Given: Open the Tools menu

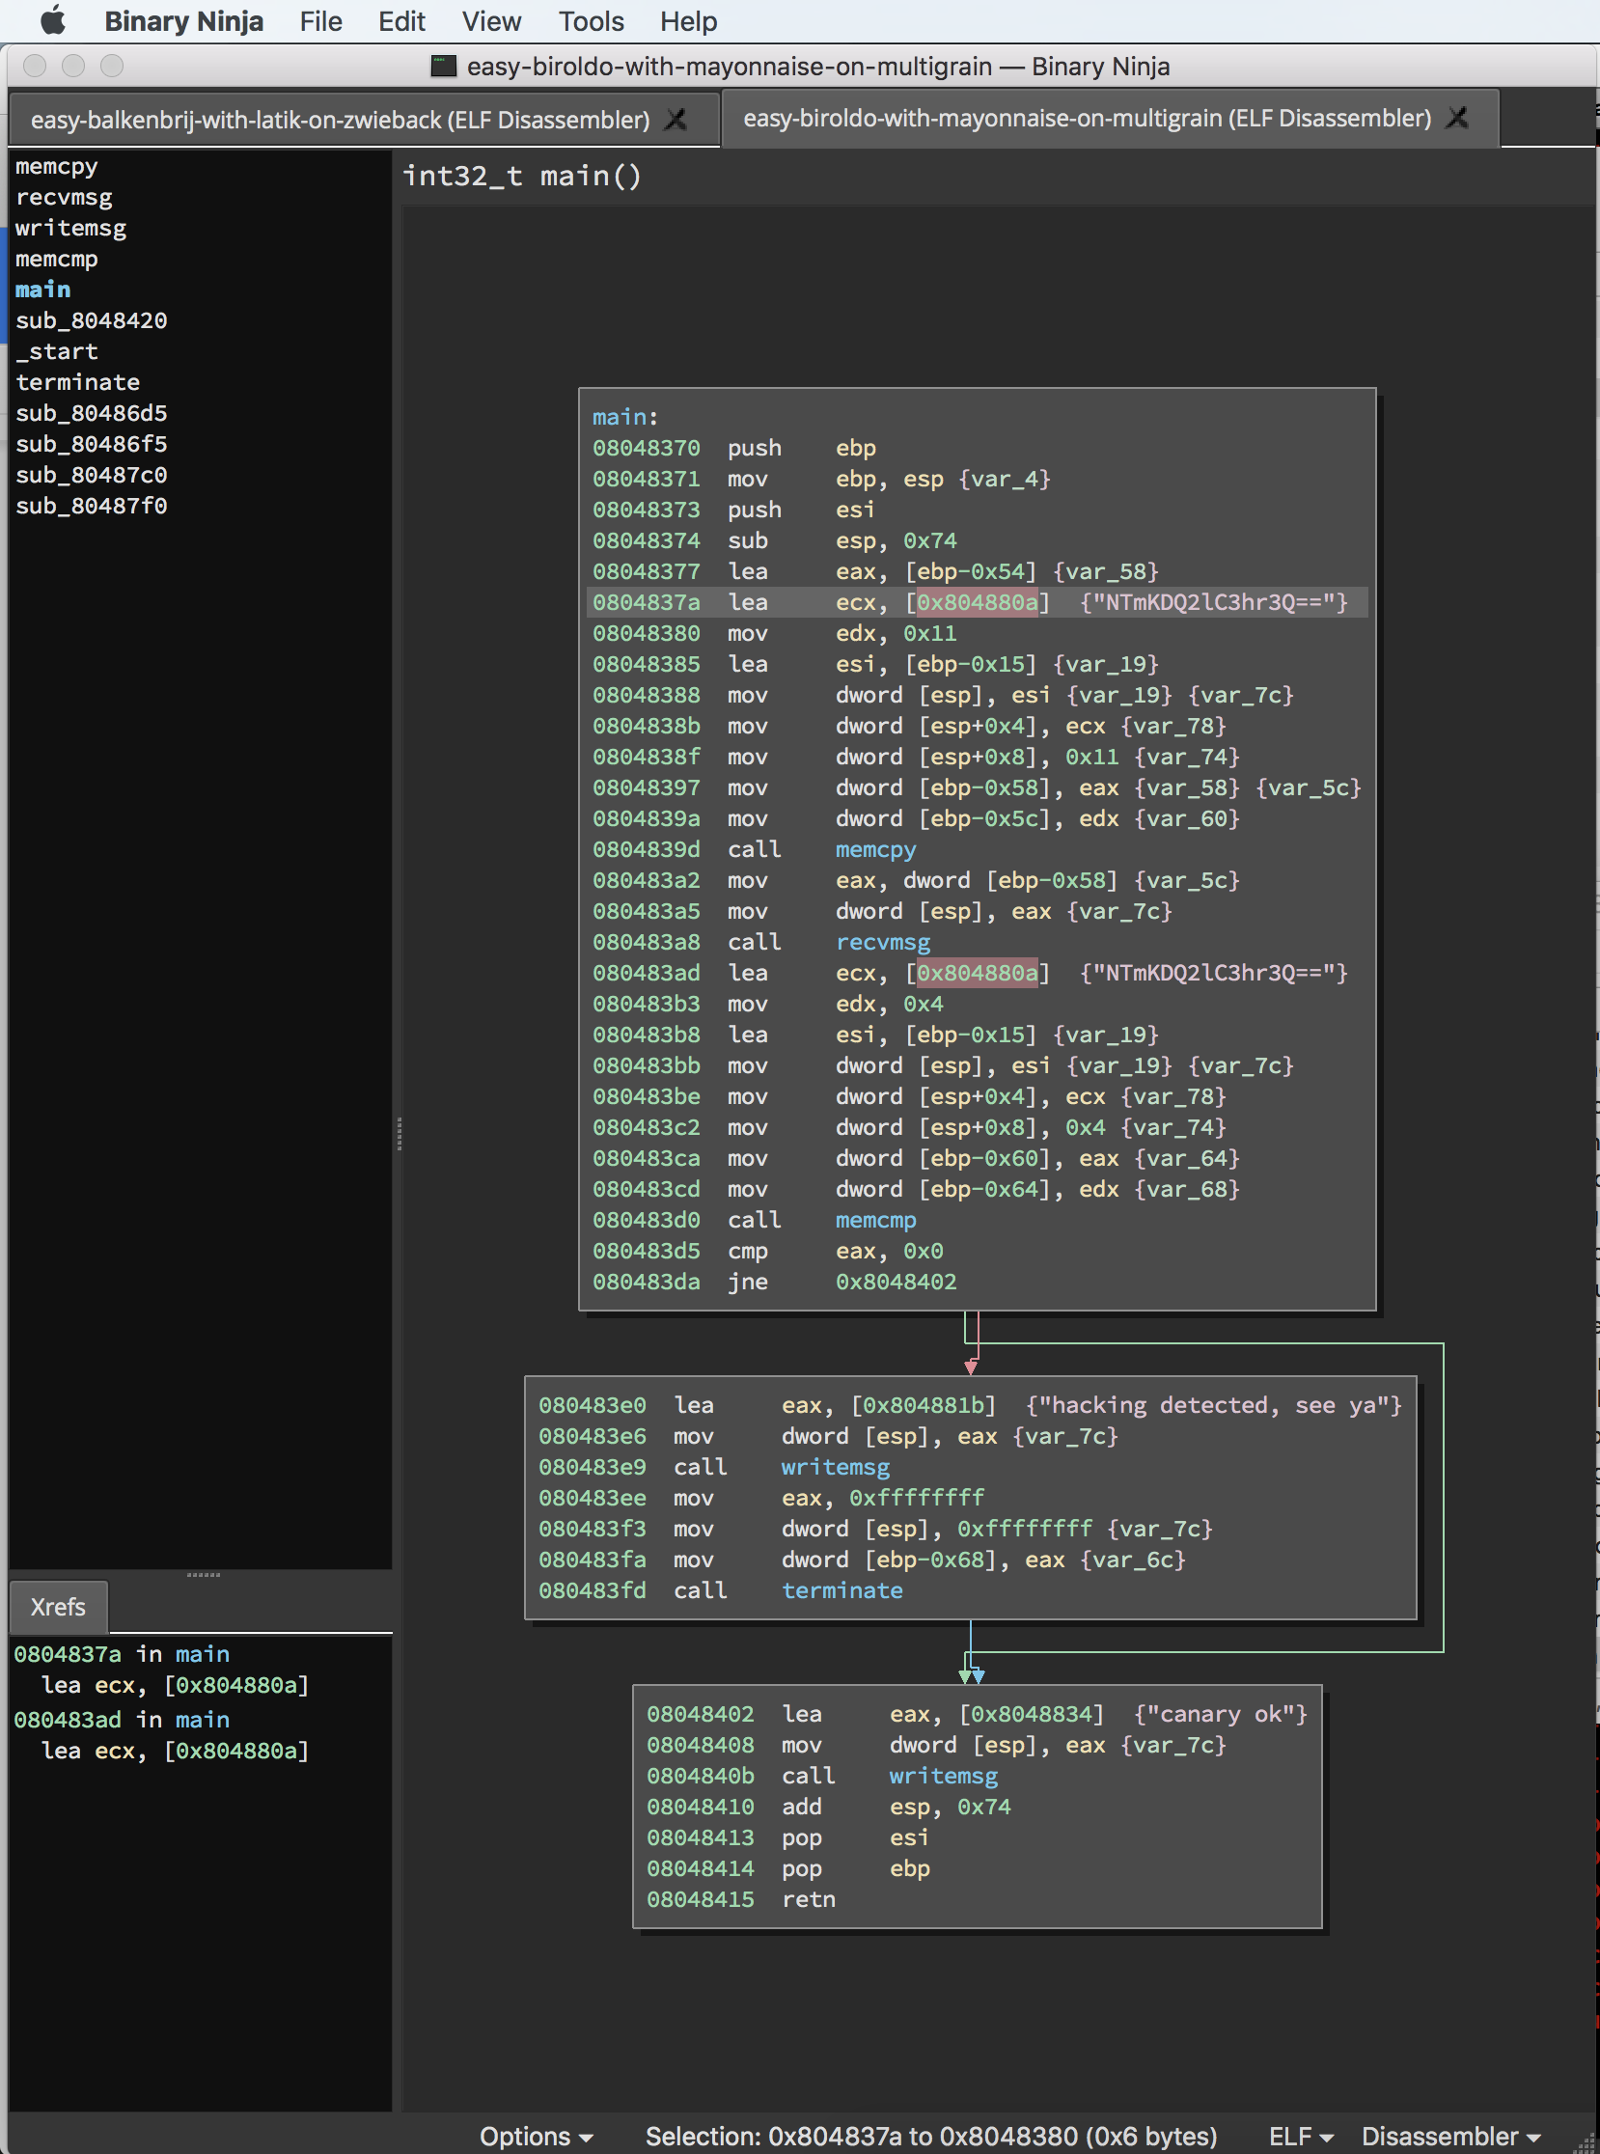Looking at the screenshot, I should coord(590,20).
